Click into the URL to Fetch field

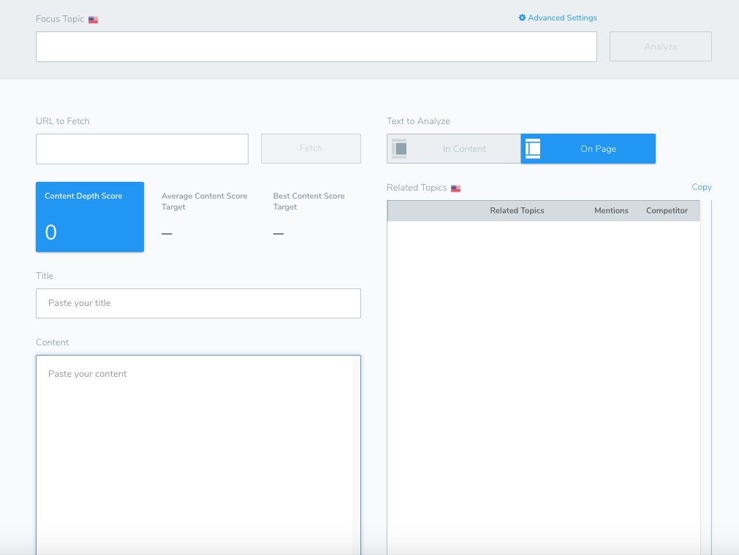click(142, 149)
